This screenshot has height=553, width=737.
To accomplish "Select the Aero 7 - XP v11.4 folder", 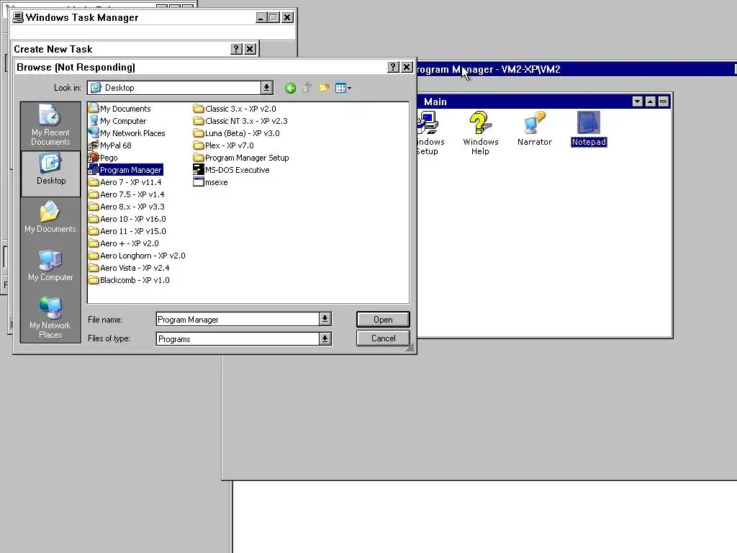I will point(125,182).
